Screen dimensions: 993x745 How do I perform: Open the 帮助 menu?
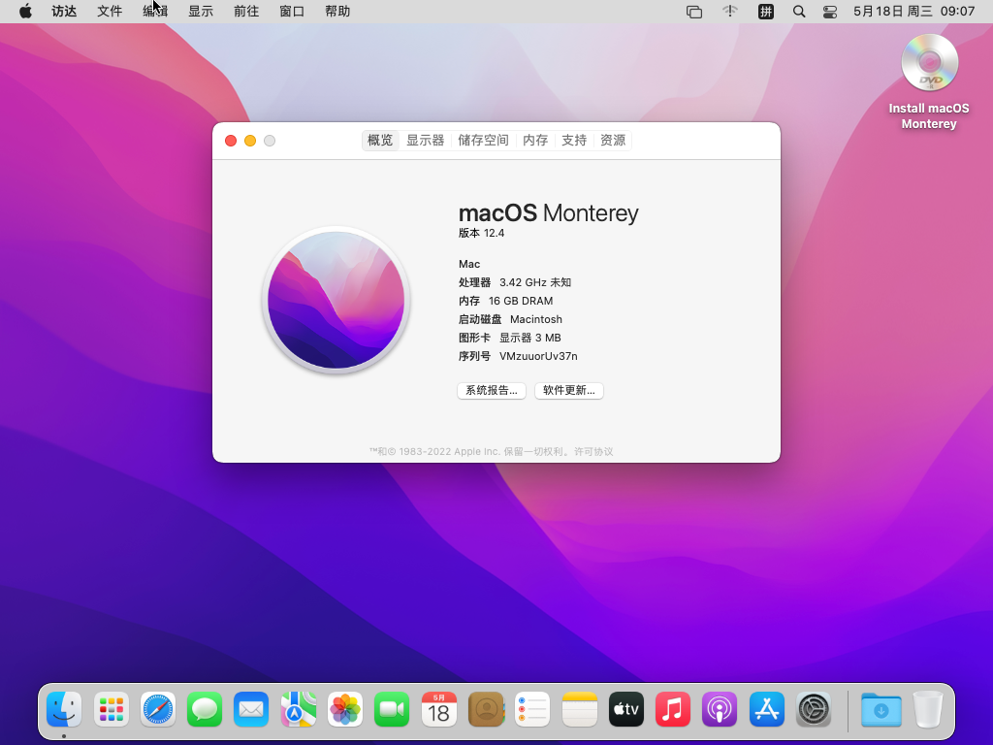pos(337,12)
